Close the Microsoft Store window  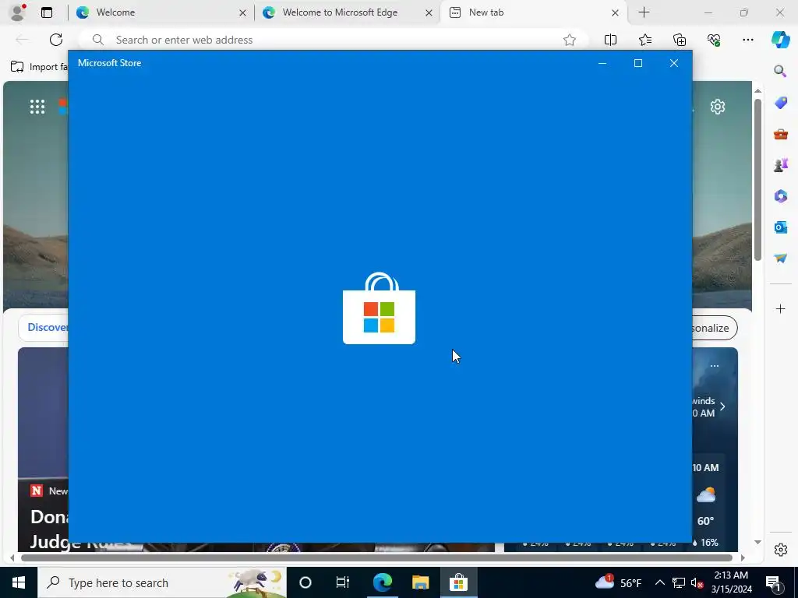pyautogui.click(x=674, y=63)
